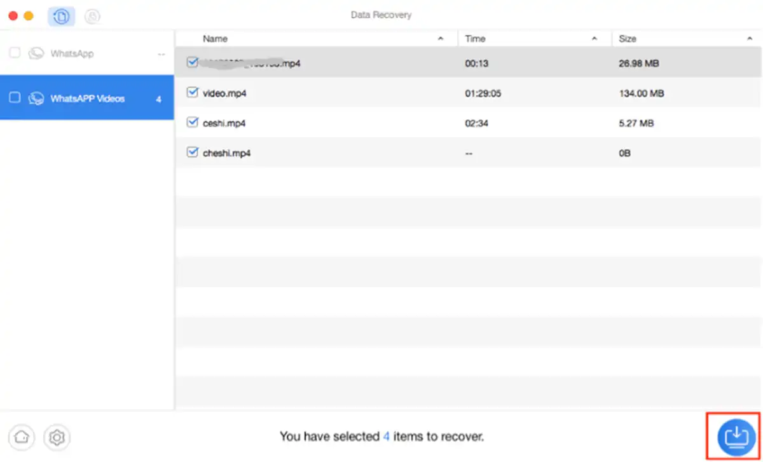
Task: Go to home screen via house icon
Action: [22, 437]
